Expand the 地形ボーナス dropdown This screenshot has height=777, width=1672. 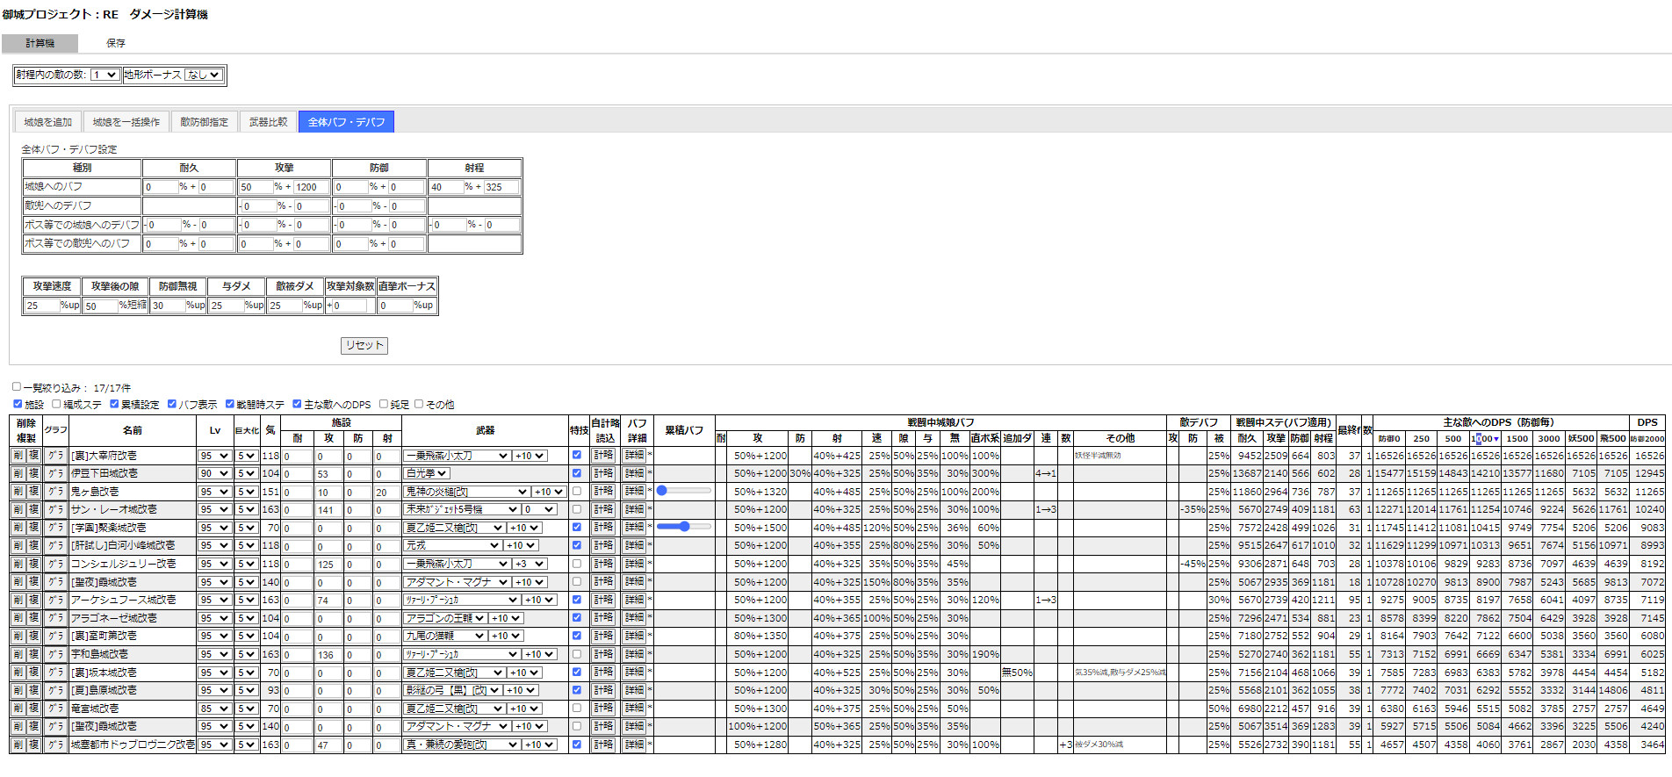tap(203, 76)
